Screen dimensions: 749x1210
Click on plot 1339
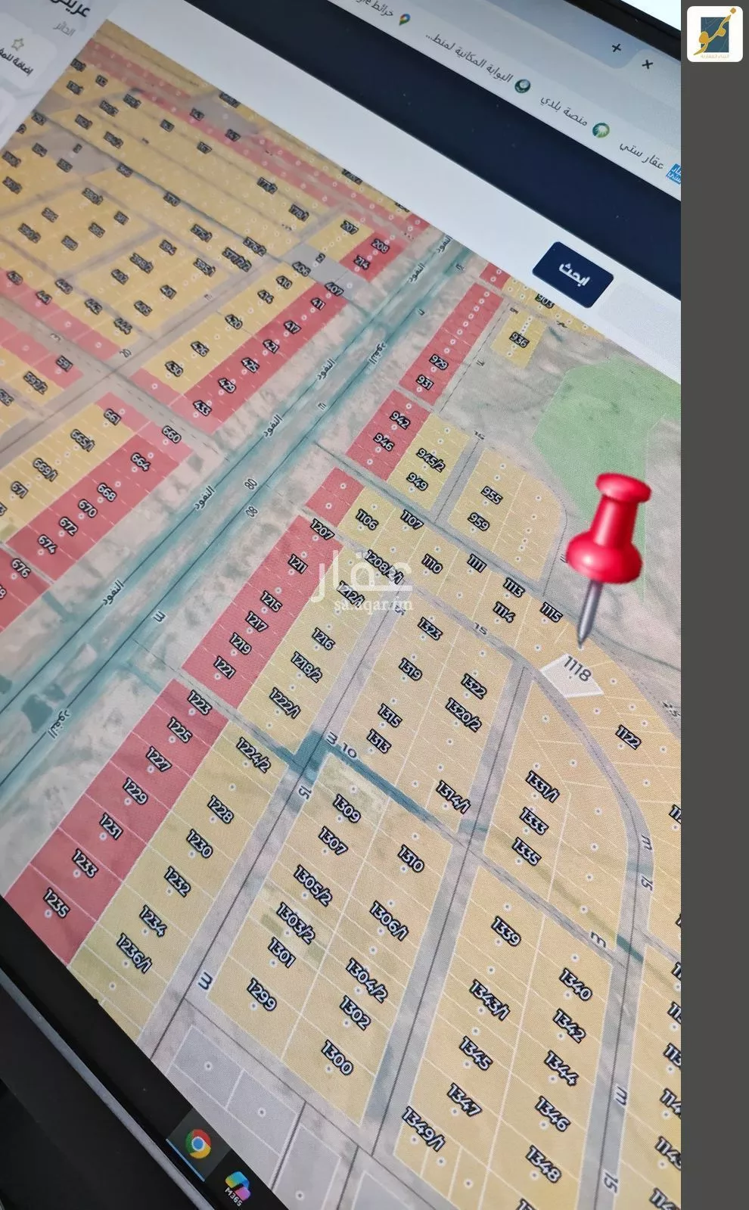(x=505, y=930)
